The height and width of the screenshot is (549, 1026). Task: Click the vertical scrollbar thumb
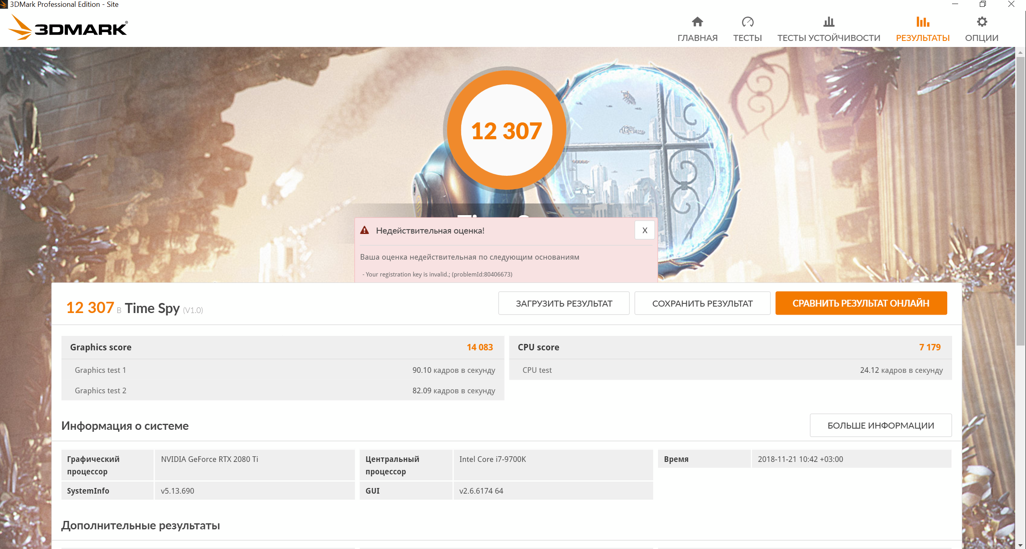point(1020,201)
